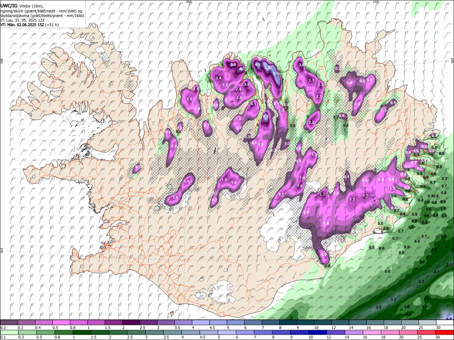This screenshot has width=454, height=340.
Task: Click the '3.9' snowfall value on the map
Action: [233, 65]
